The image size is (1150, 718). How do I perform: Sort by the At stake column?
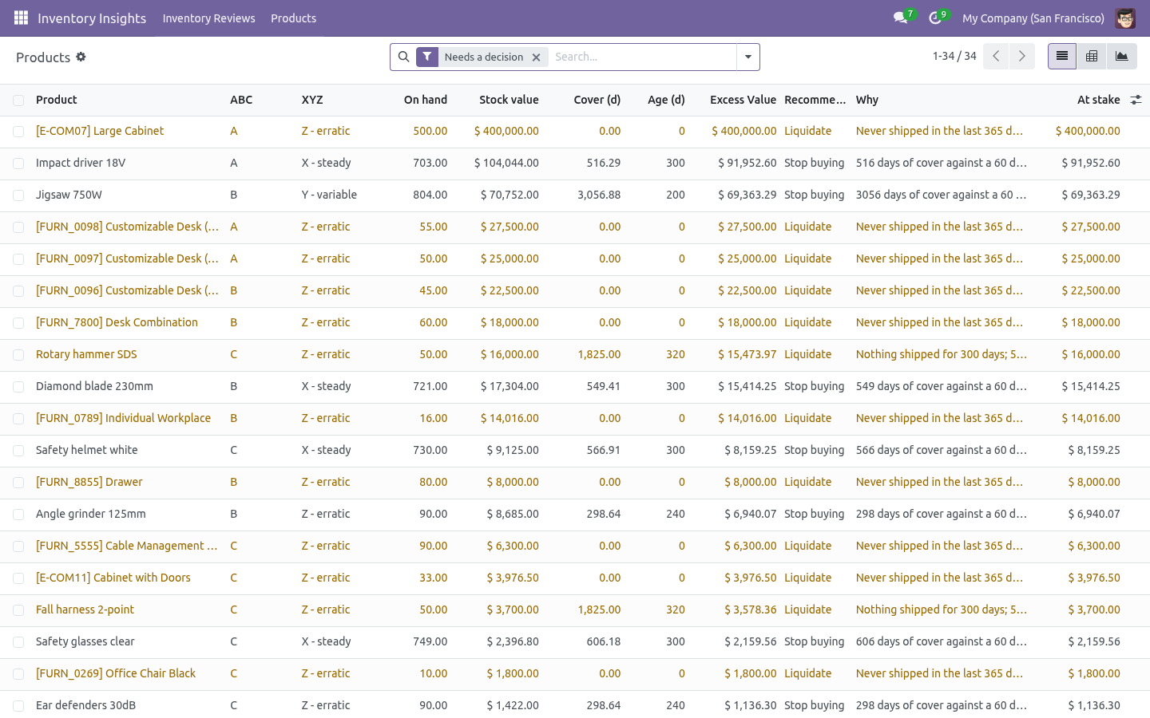[x=1099, y=100]
